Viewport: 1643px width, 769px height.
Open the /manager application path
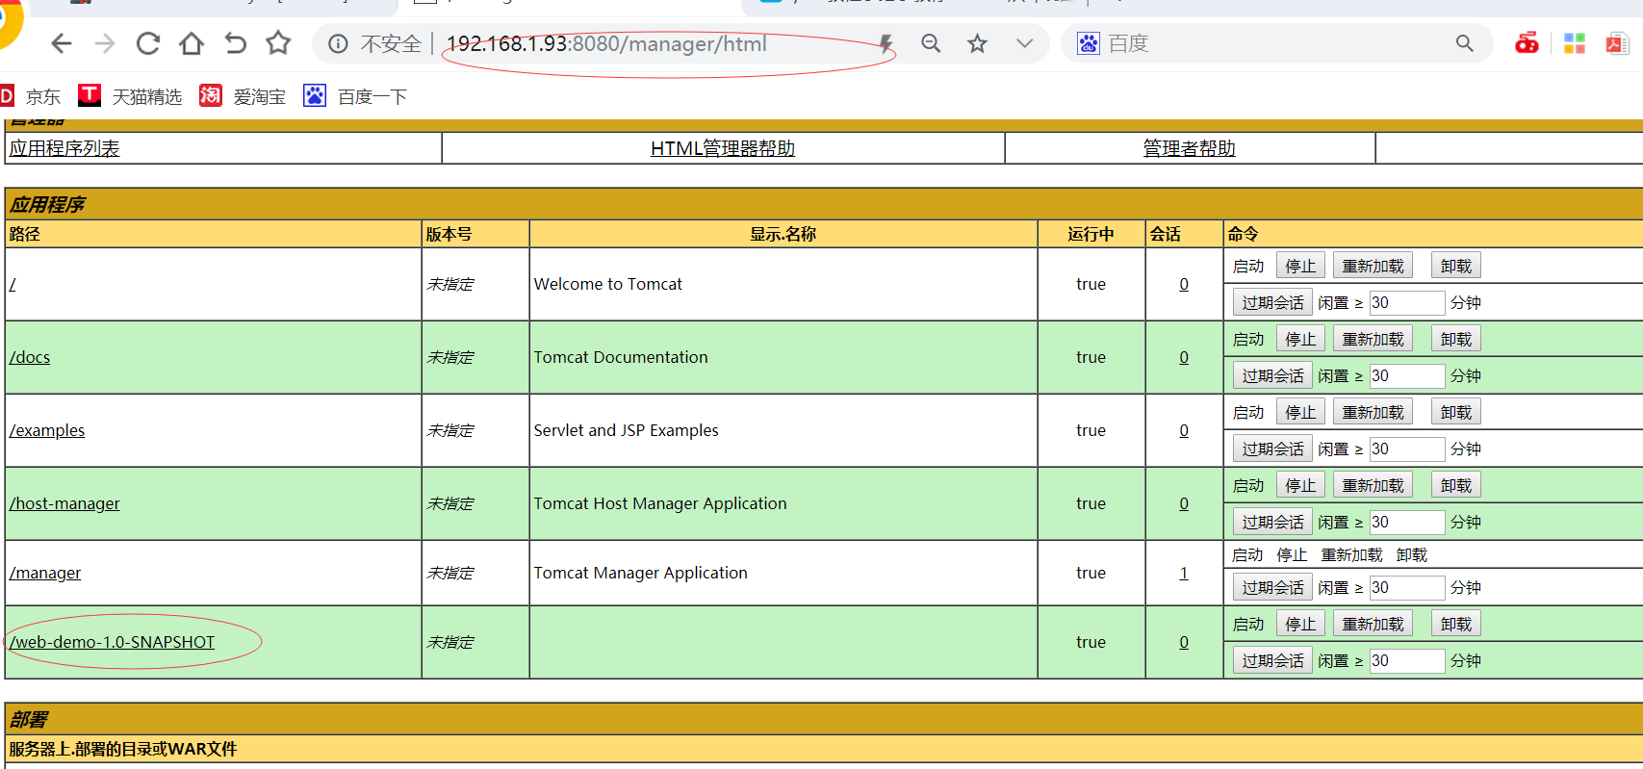coord(45,573)
